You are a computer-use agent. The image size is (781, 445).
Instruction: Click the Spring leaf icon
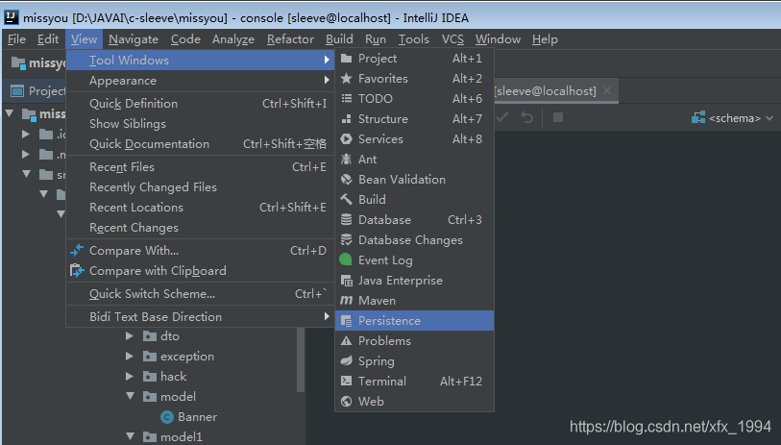click(346, 360)
